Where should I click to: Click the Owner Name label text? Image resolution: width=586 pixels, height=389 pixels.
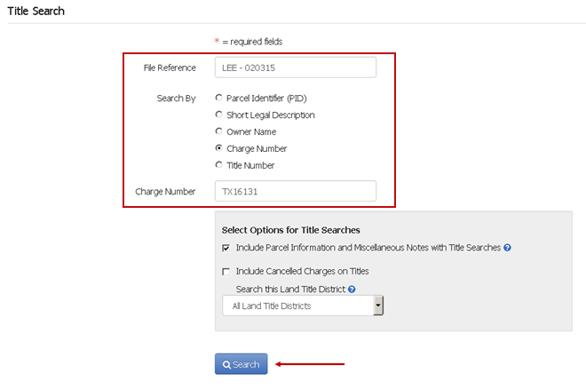[251, 132]
